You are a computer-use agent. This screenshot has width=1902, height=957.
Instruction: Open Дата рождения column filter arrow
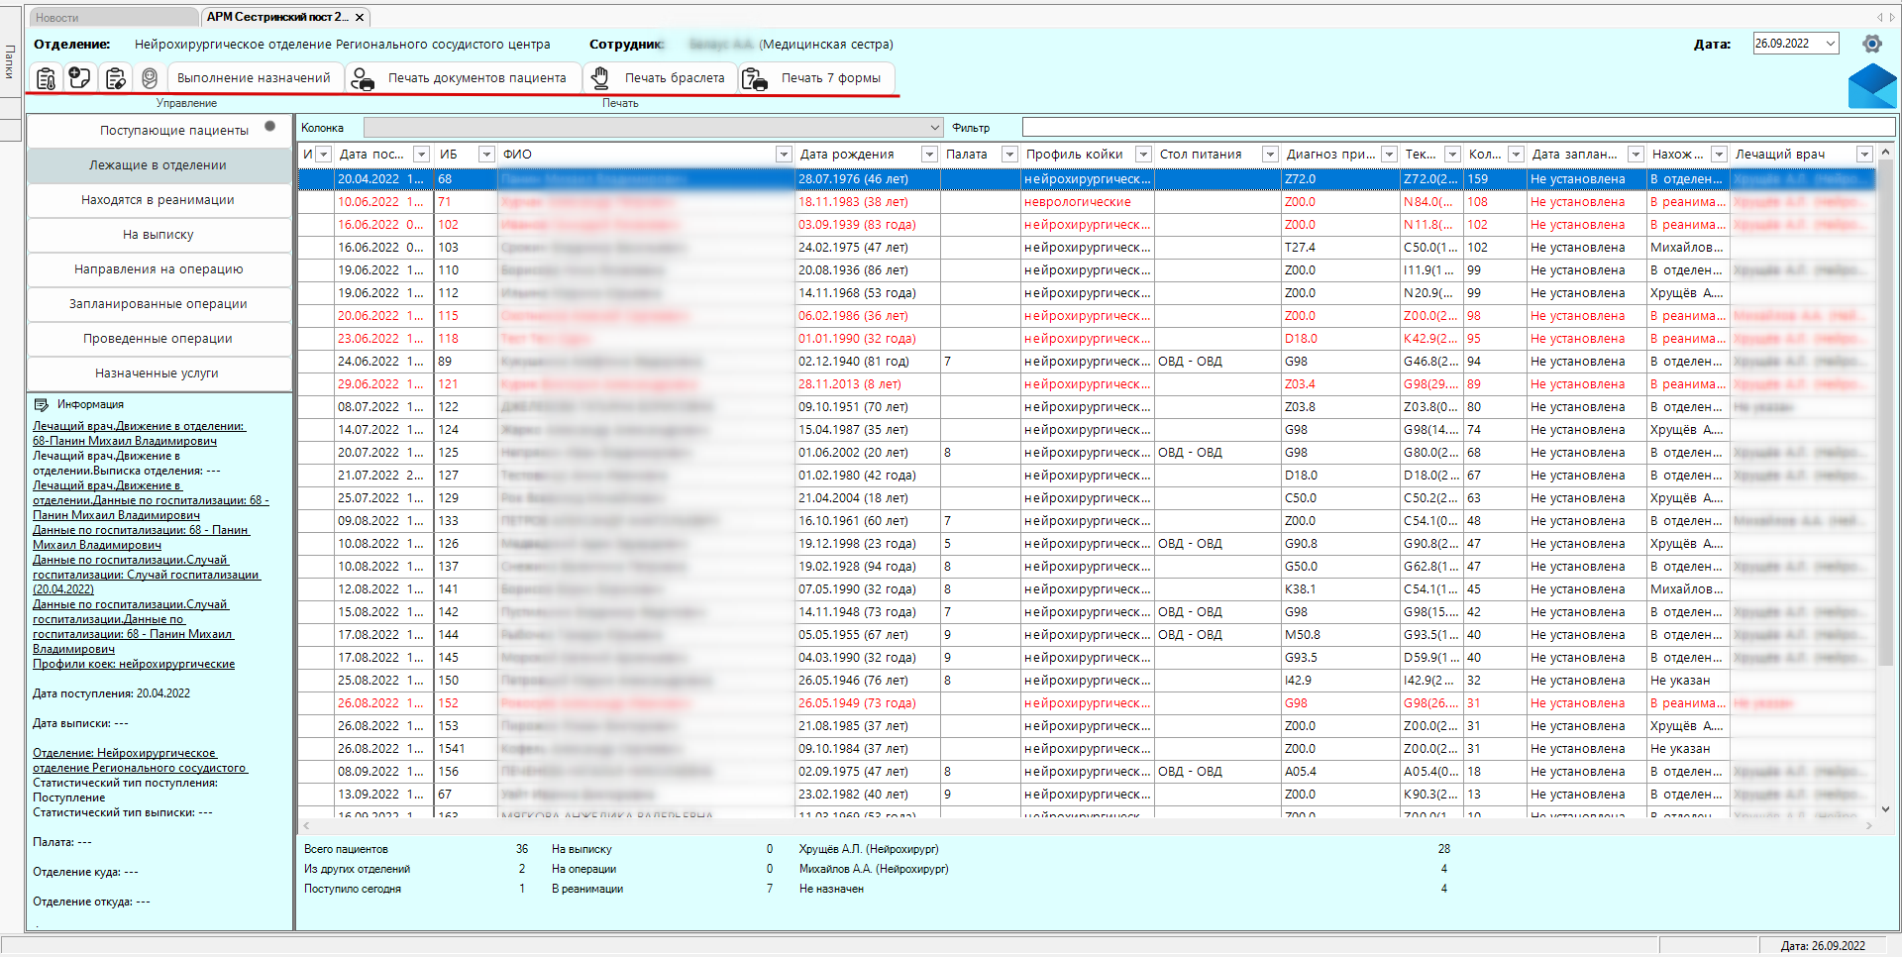(929, 155)
